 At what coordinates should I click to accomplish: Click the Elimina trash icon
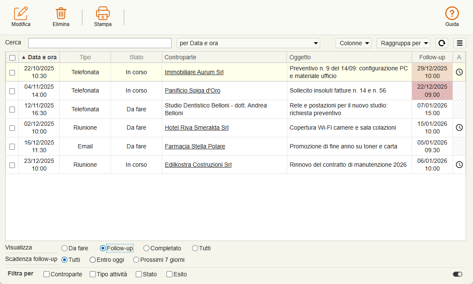[x=61, y=14]
